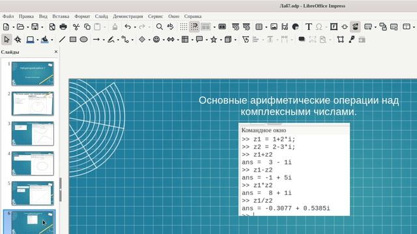Click the Командное окно screenshot image
The width and height of the screenshot is (417, 234).
[x=294, y=169]
